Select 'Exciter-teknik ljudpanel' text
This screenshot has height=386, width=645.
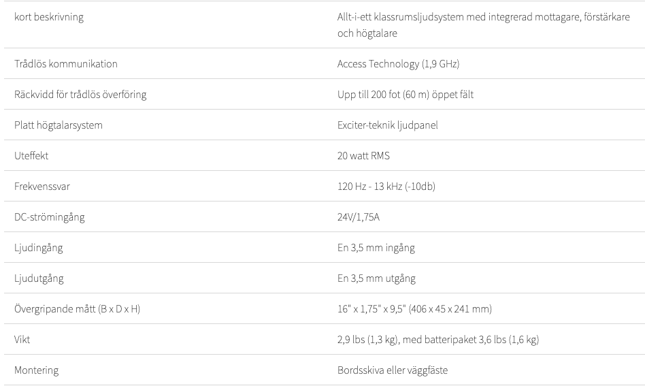(x=388, y=125)
